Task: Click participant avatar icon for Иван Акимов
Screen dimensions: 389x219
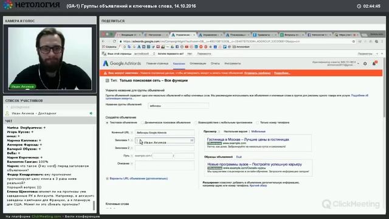Action: [7, 113]
